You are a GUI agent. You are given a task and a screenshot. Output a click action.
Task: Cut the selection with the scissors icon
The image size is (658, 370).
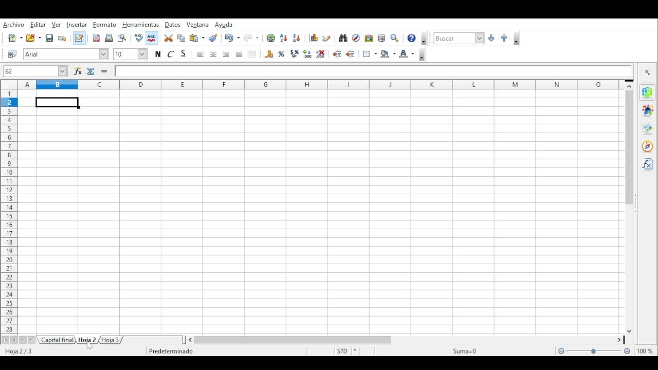pyautogui.click(x=168, y=38)
